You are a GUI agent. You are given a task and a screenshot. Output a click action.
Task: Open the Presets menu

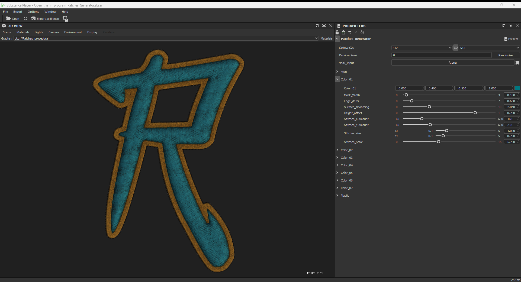[x=511, y=39]
